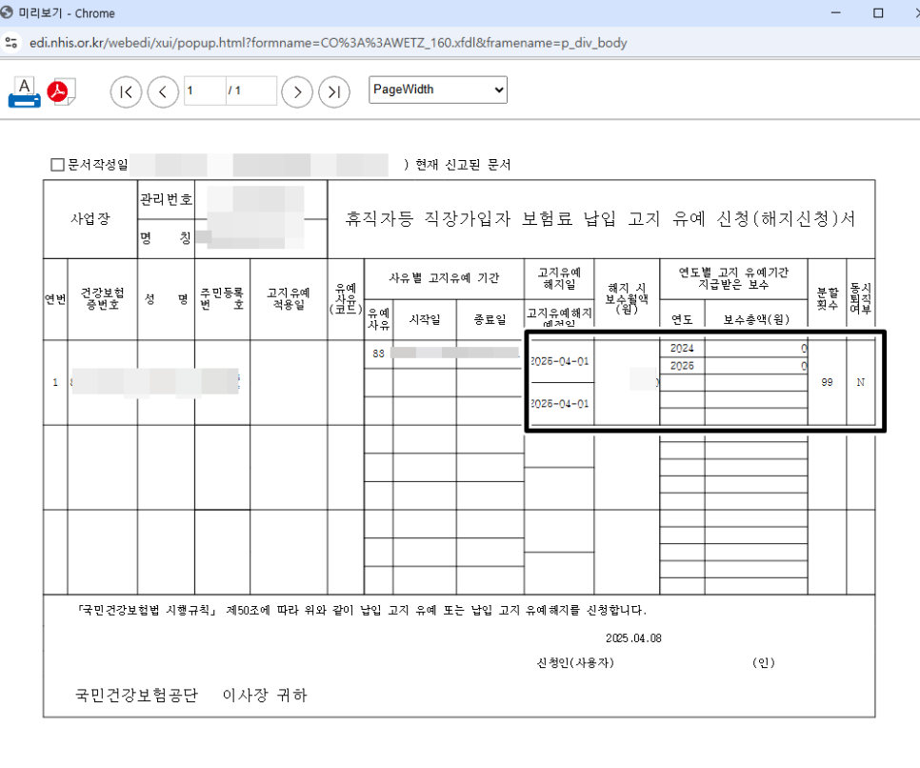Image resolution: width=920 pixels, height=768 pixels.
Task: Click the 건강보험 증번호 column header
Action: pos(103,299)
